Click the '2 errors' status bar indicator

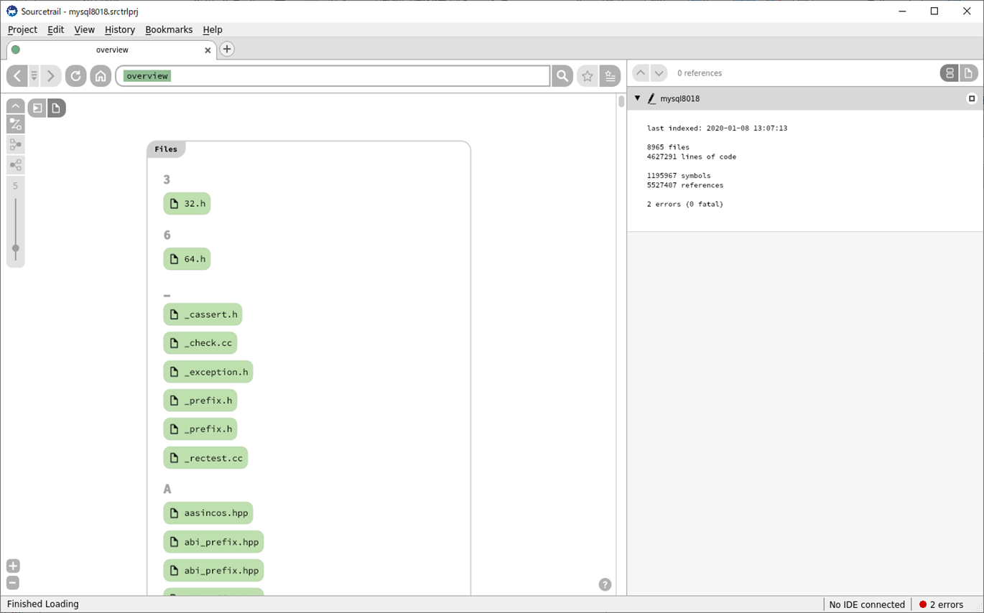click(x=941, y=604)
